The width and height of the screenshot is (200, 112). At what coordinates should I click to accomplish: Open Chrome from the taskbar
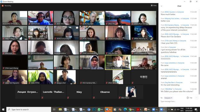pos(132,109)
